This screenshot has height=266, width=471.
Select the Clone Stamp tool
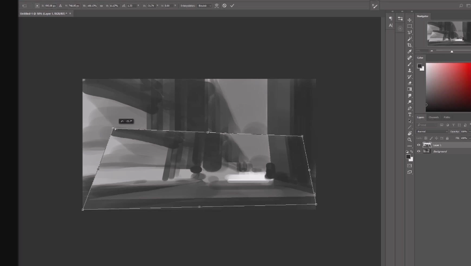tap(409, 70)
